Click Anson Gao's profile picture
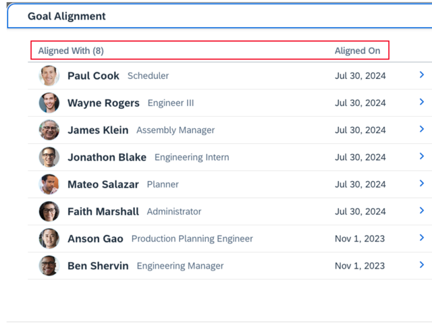The height and width of the screenshot is (324, 432). pos(49,238)
